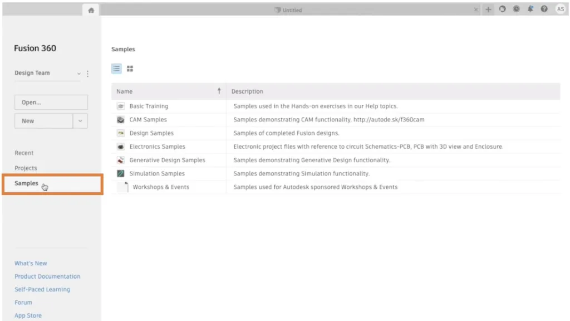Open the App Store link
Image resolution: width=570 pixels, height=321 pixels.
[x=28, y=315]
